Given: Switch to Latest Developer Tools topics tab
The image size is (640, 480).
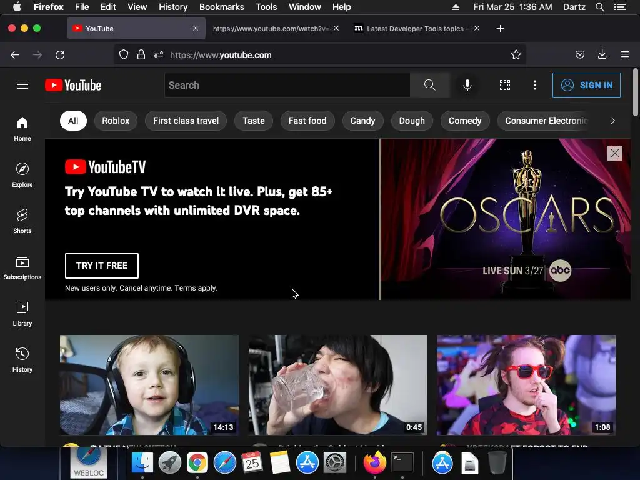Looking at the screenshot, I should click(x=415, y=29).
